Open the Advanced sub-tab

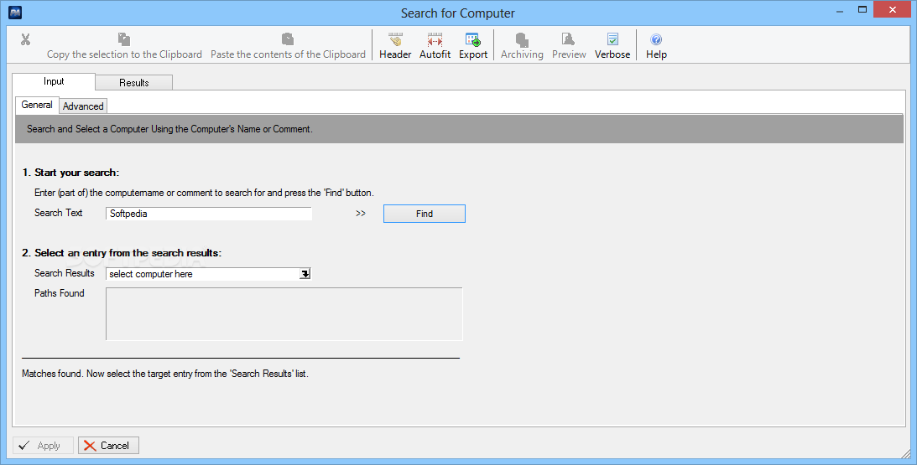pyautogui.click(x=83, y=106)
